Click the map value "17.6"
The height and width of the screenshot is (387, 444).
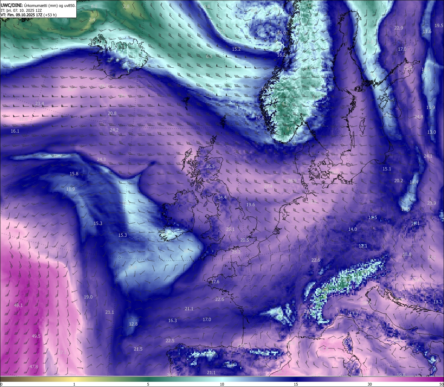coord(215,282)
